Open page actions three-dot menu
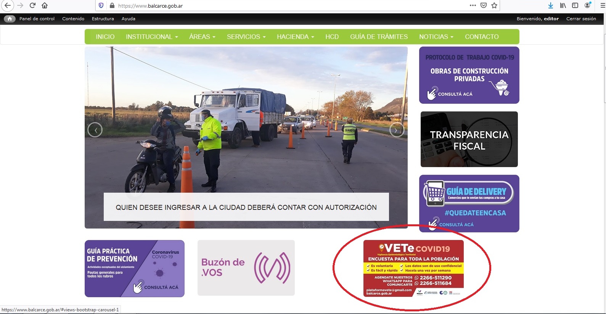This screenshot has height=314, width=606. coord(473,5)
